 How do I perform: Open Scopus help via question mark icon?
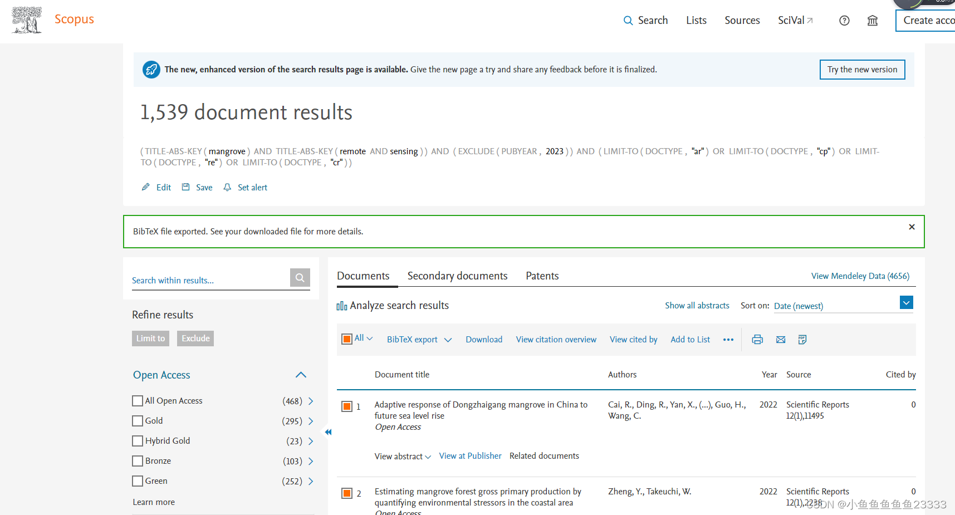(844, 20)
